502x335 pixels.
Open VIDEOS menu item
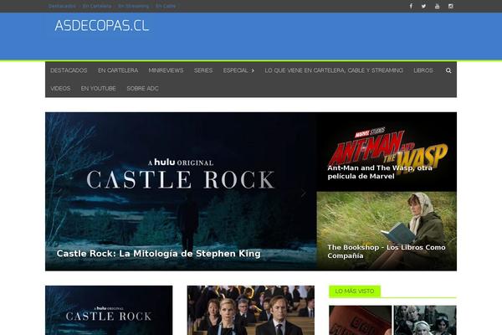tap(60, 89)
